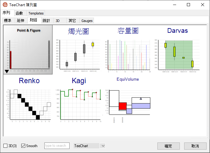Pick the EquiVolume chart type
This screenshot has width=210, height=153.
[128, 100]
